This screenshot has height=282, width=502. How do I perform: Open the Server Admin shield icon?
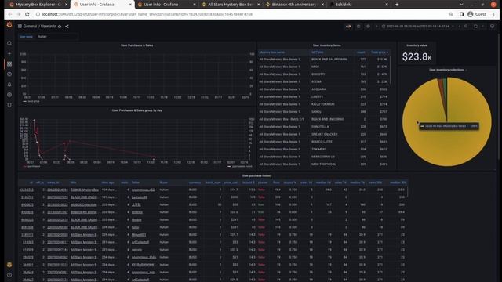click(9, 105)
